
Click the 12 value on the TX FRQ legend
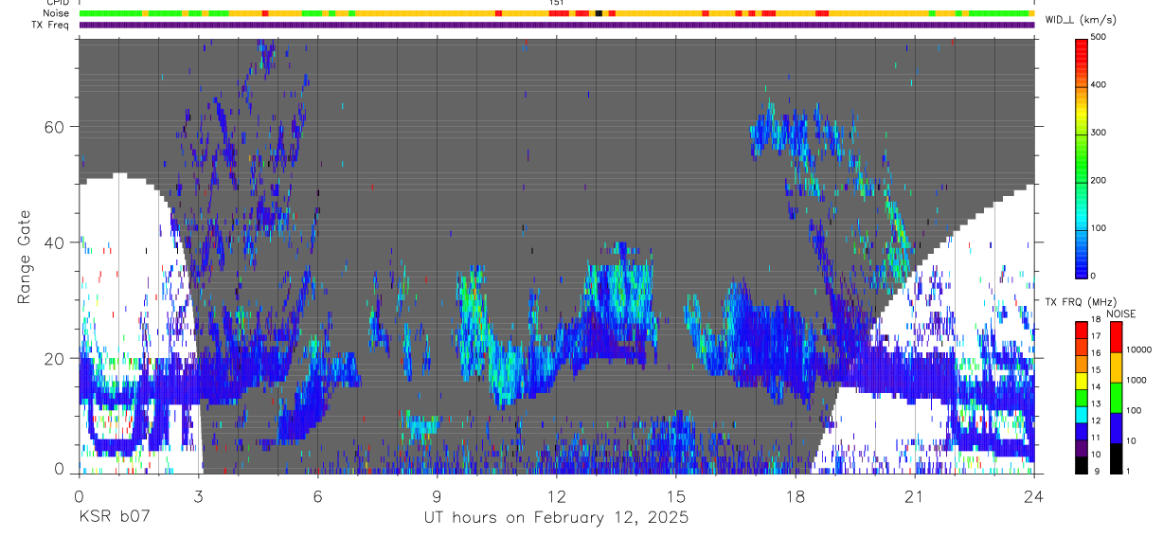click(x=1097, y=421)
